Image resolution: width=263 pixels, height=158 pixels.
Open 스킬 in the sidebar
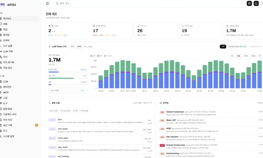(19, 98)
